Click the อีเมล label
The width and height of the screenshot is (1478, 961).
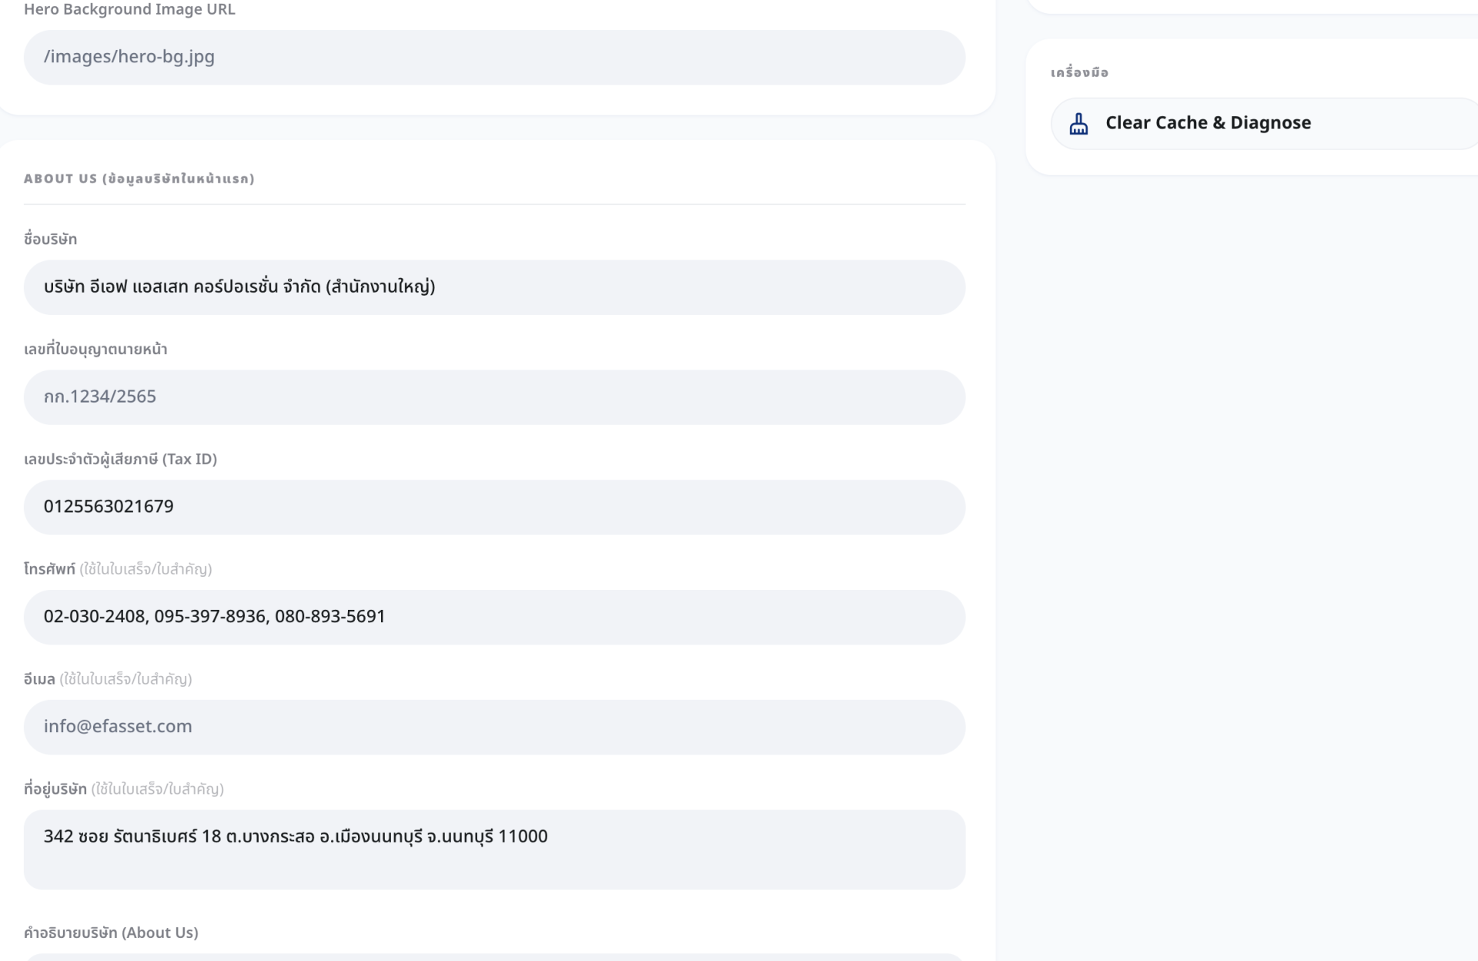tap(39, 679)
